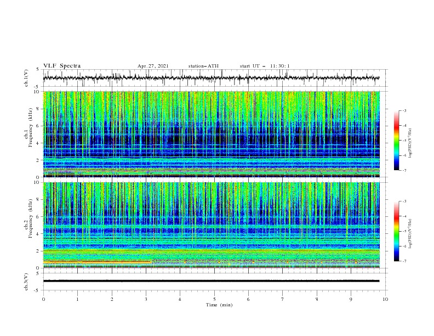Click the time axis tick label '10'
434x336 pixels.
tap(385, 299)
